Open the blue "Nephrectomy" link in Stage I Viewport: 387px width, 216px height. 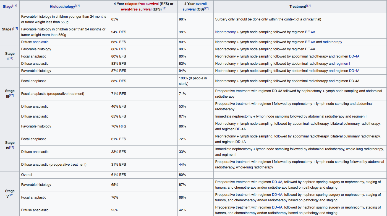pos(225,32)
